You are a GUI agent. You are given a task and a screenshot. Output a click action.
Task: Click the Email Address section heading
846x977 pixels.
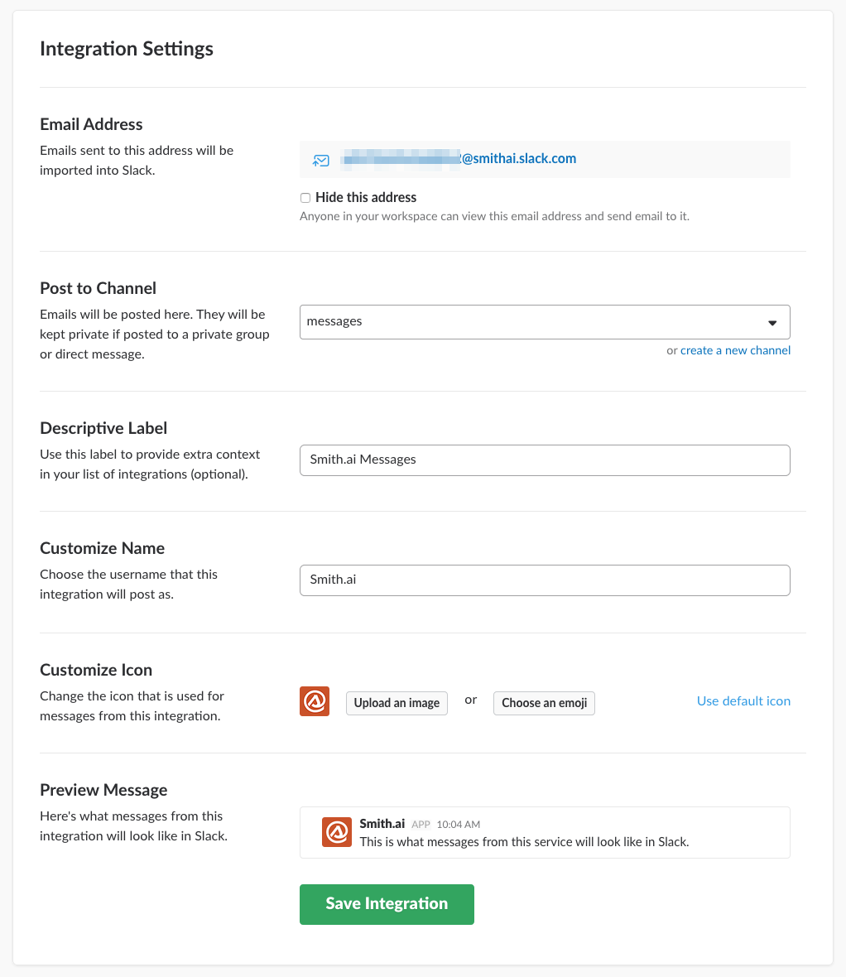pyautogui.click(x=91, y=124)
